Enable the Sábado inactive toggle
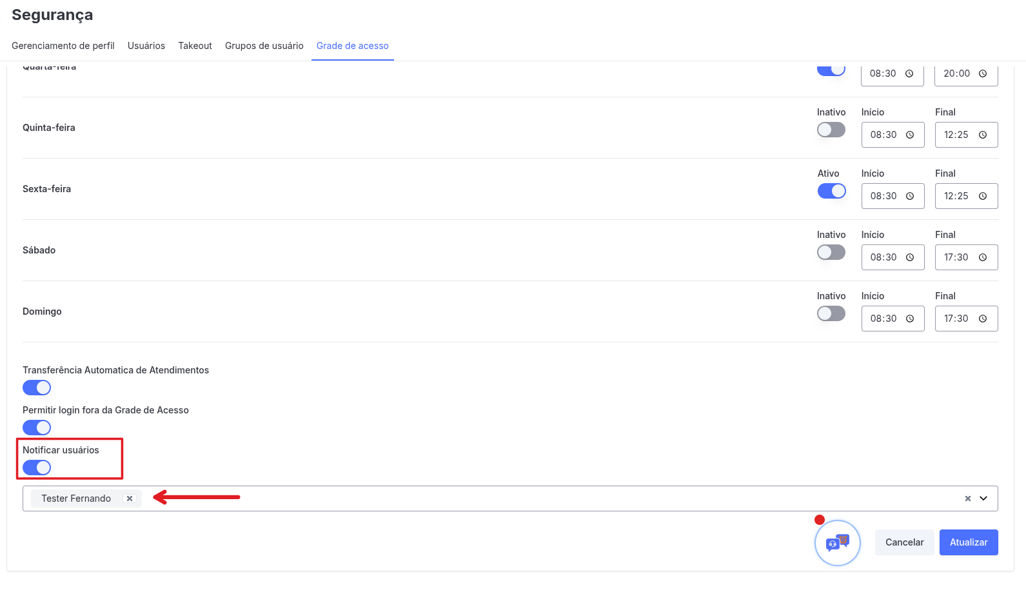Screen dimensions: 1026x592 (831, 252)
